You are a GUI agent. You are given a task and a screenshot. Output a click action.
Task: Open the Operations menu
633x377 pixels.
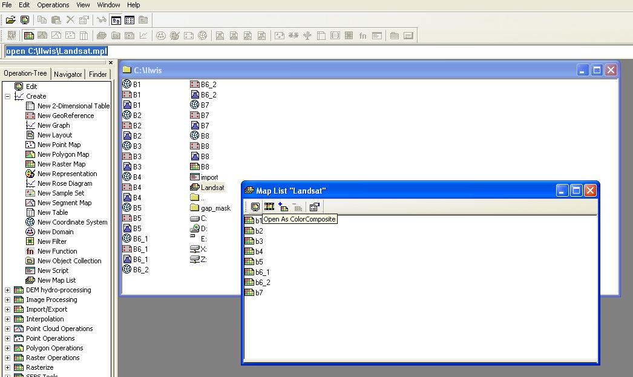53,5
